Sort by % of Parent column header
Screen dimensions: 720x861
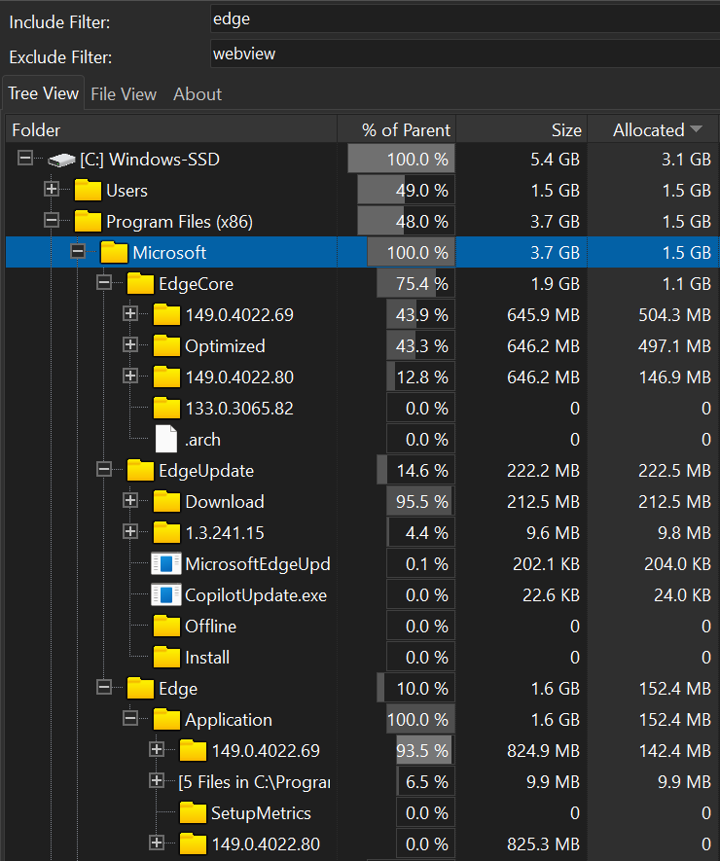[x=397, y=130]
